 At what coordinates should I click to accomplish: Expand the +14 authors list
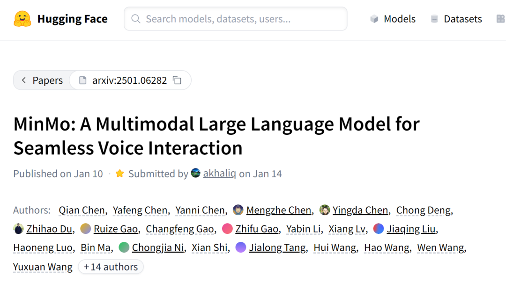[x=111, y=267]
